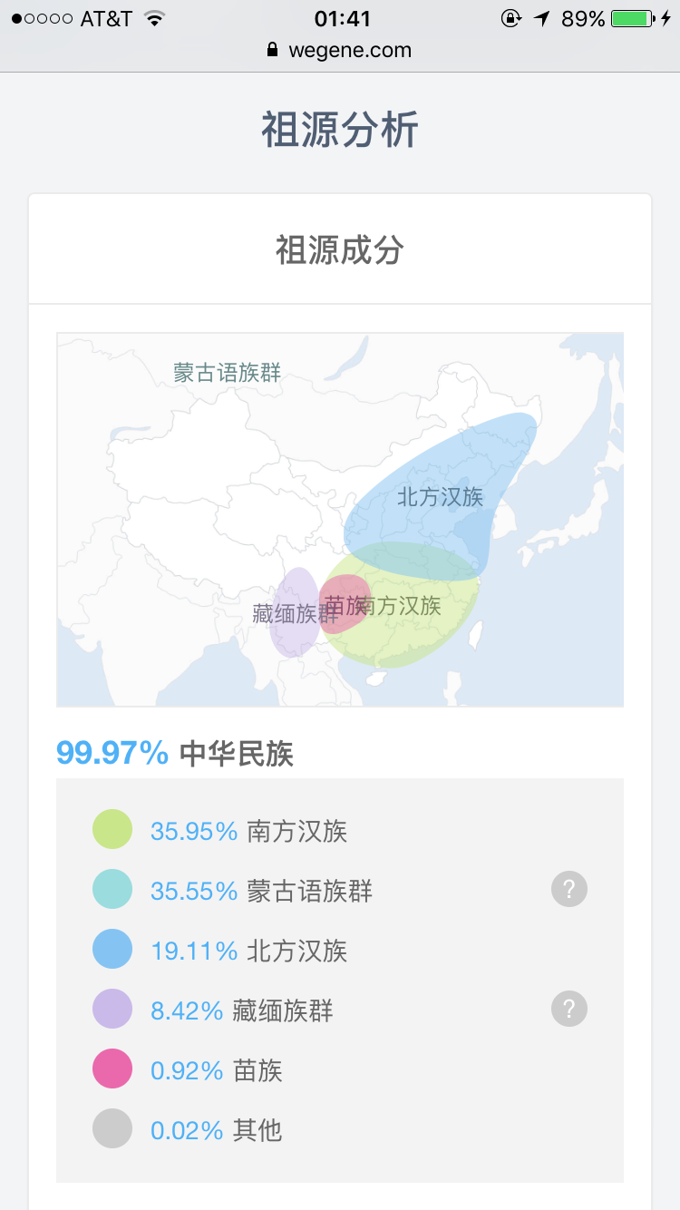Tap the 蒙古语族群 label on the map

pos(228,372)
